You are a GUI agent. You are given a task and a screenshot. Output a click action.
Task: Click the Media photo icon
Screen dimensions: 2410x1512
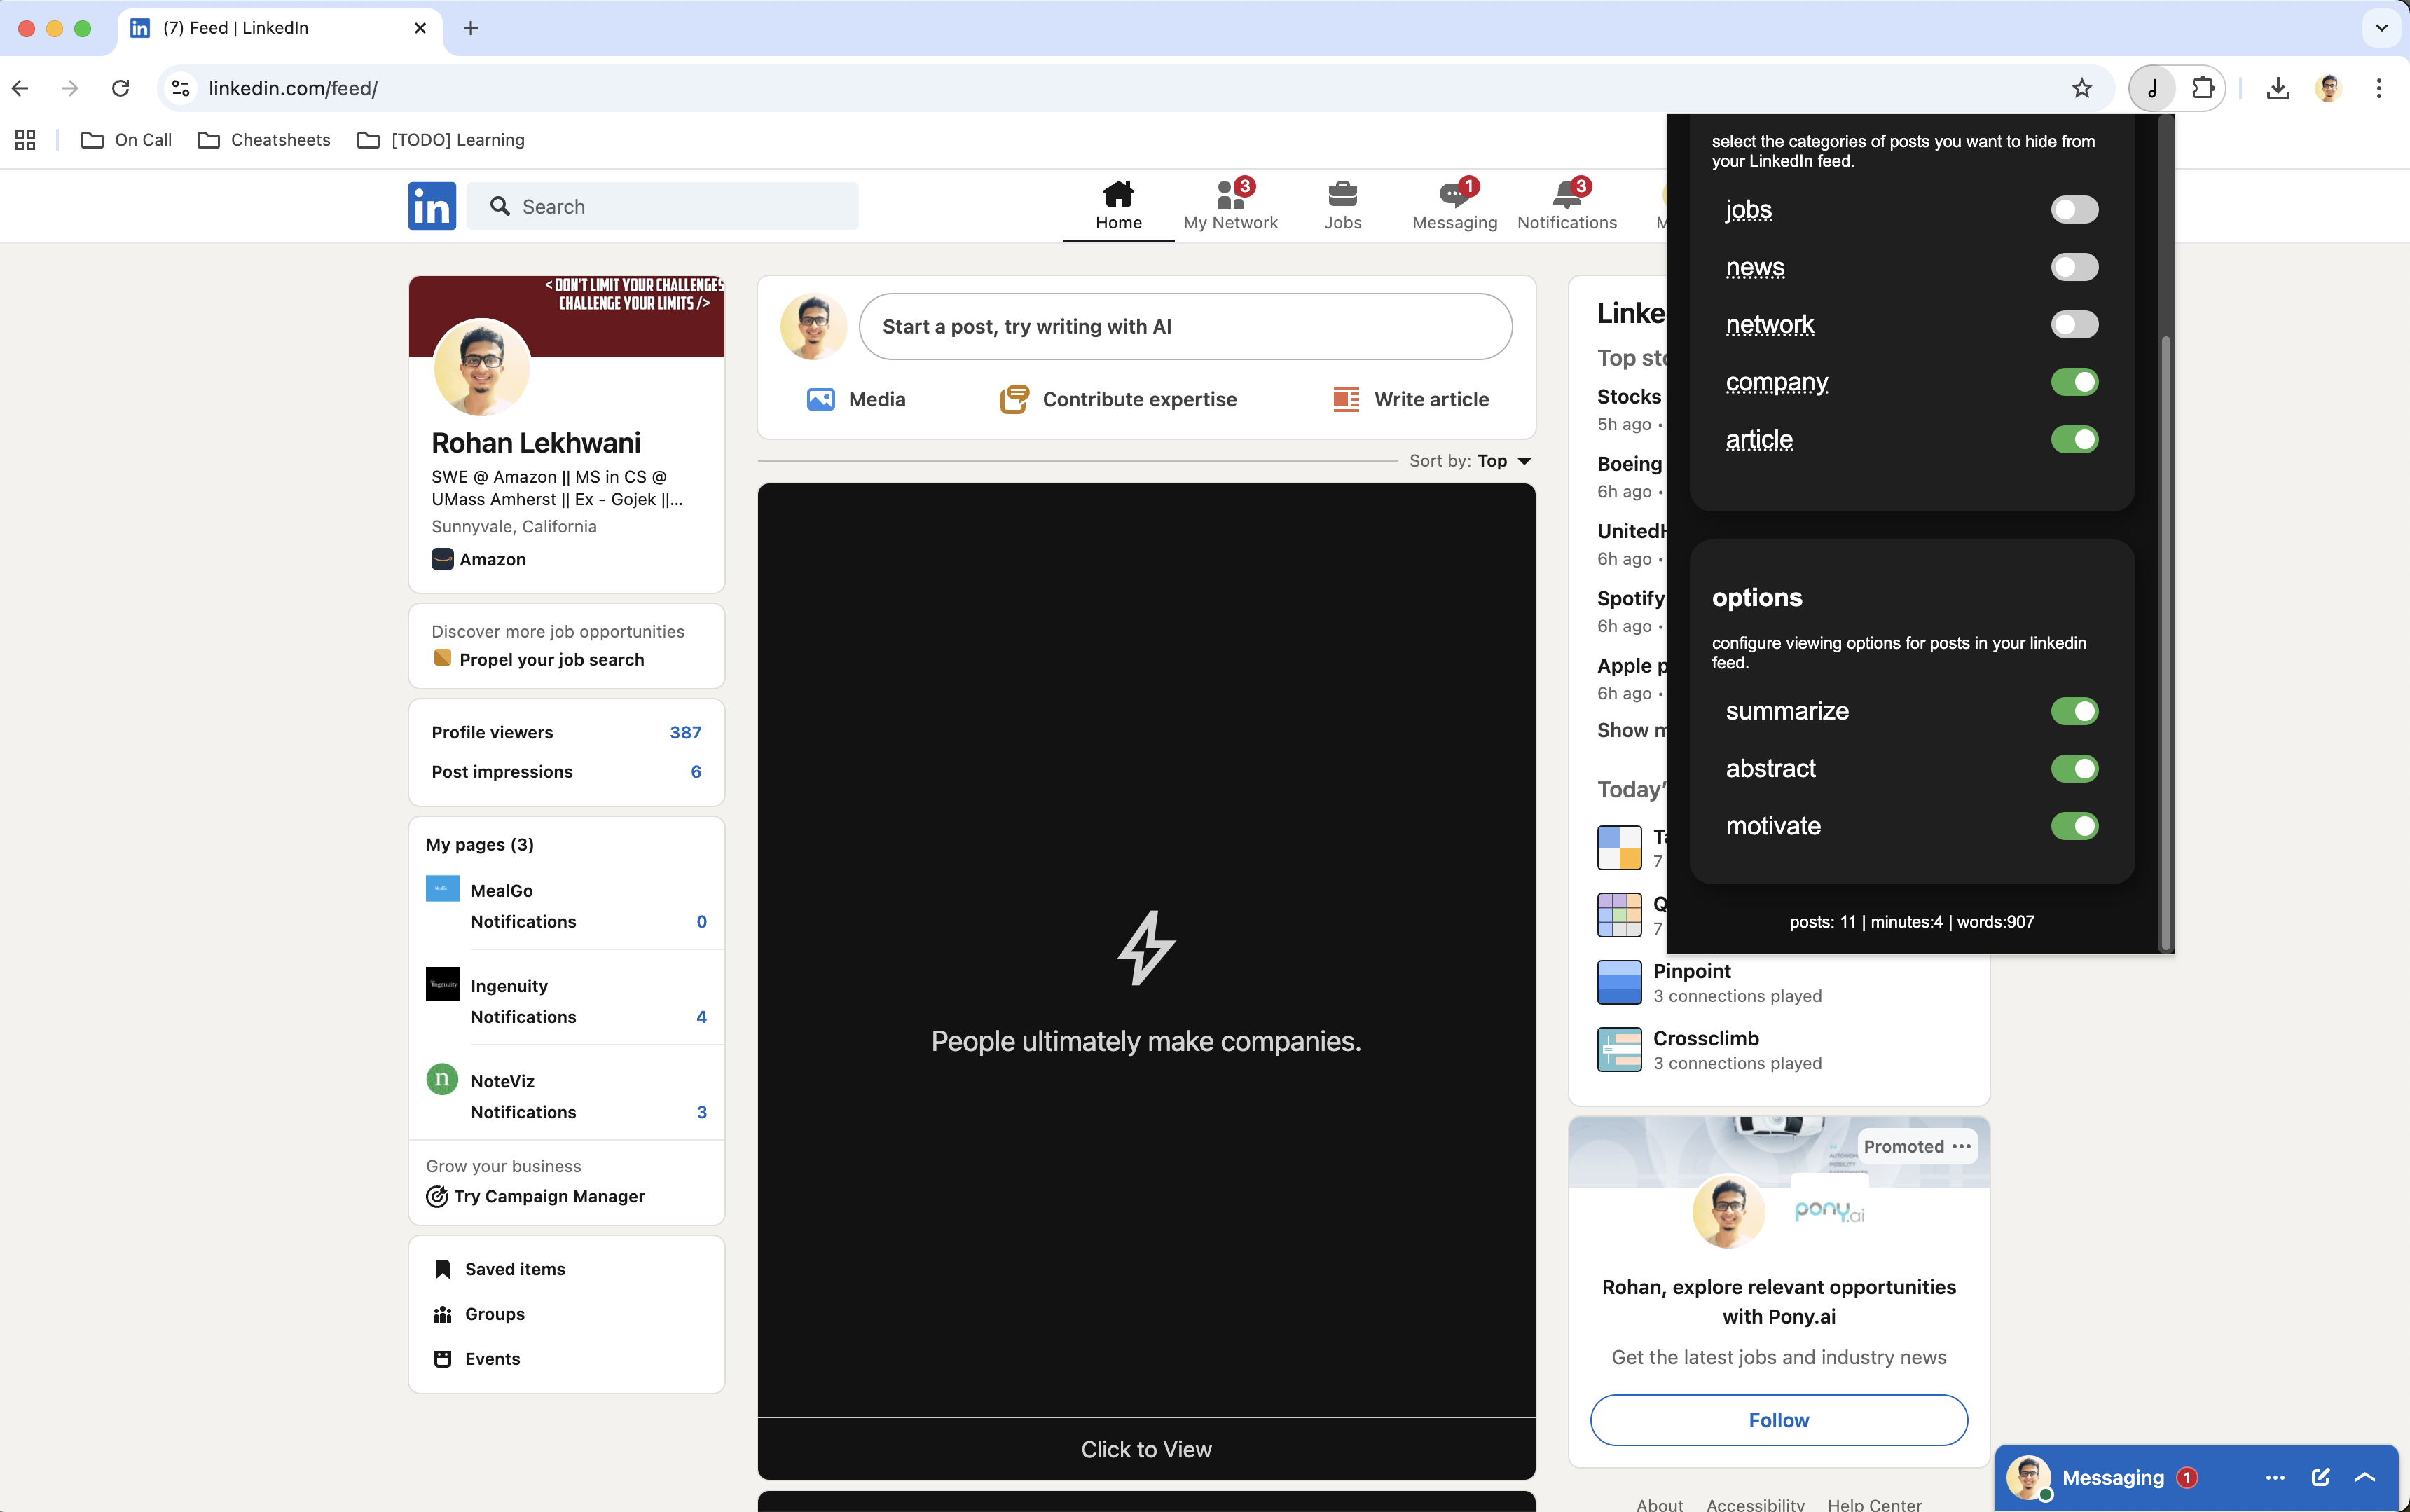(820, 399)
